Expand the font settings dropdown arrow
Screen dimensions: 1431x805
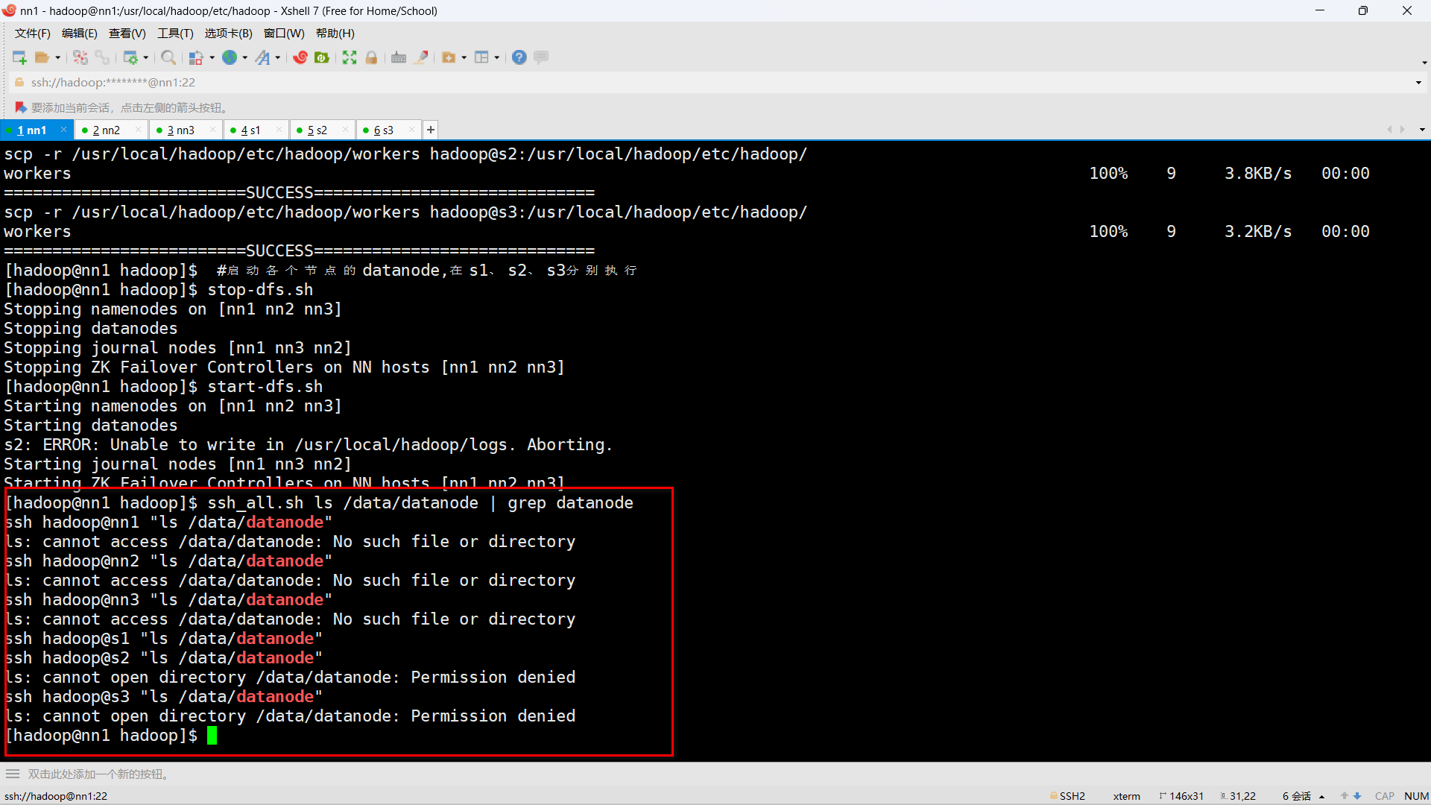[278, 57]
